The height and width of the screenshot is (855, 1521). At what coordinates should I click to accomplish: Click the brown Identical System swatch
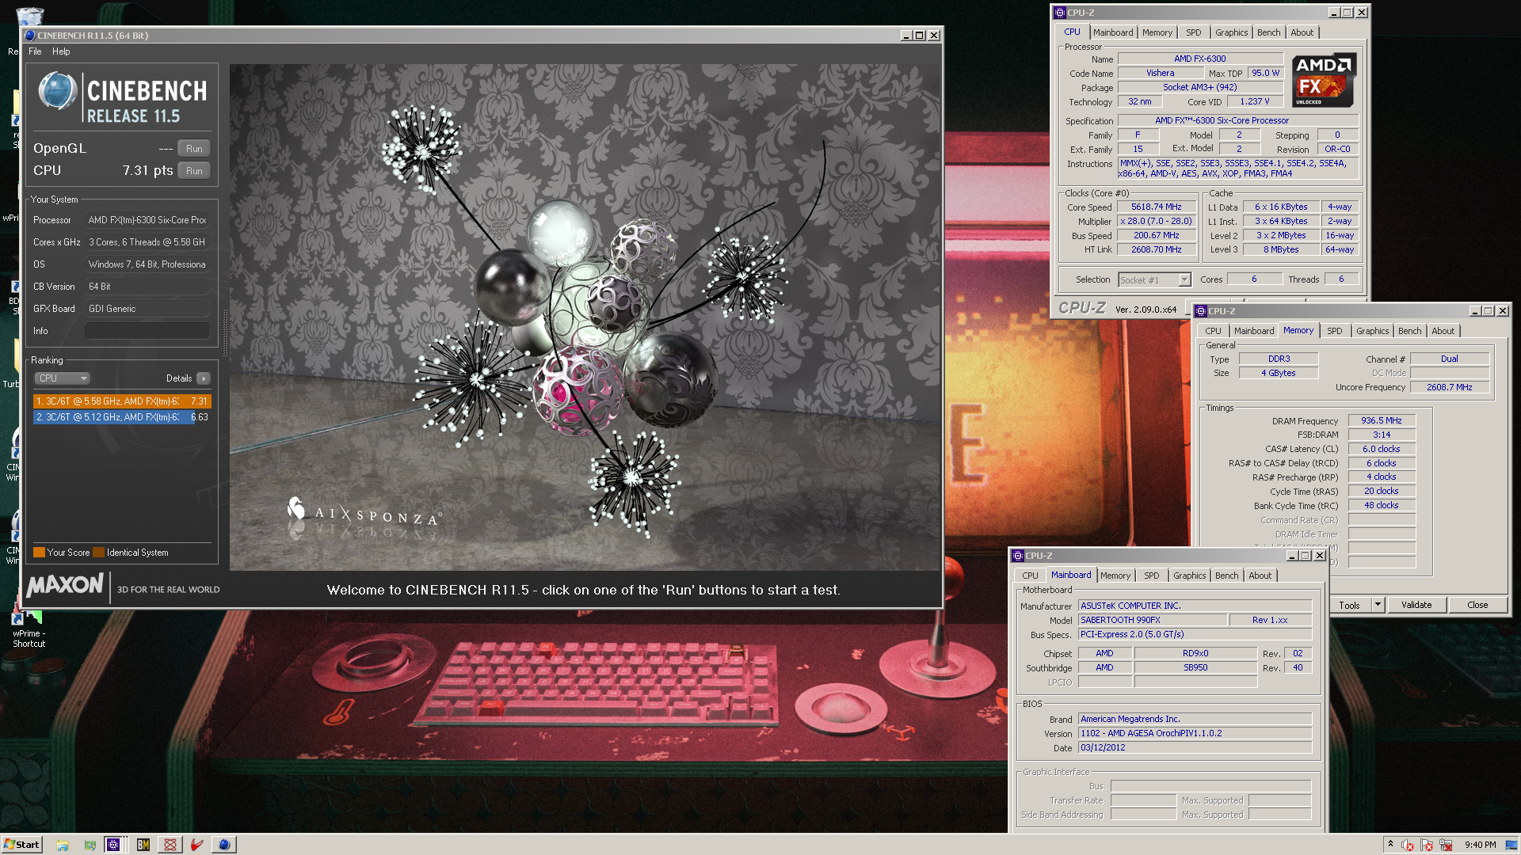tap(99, 553)
